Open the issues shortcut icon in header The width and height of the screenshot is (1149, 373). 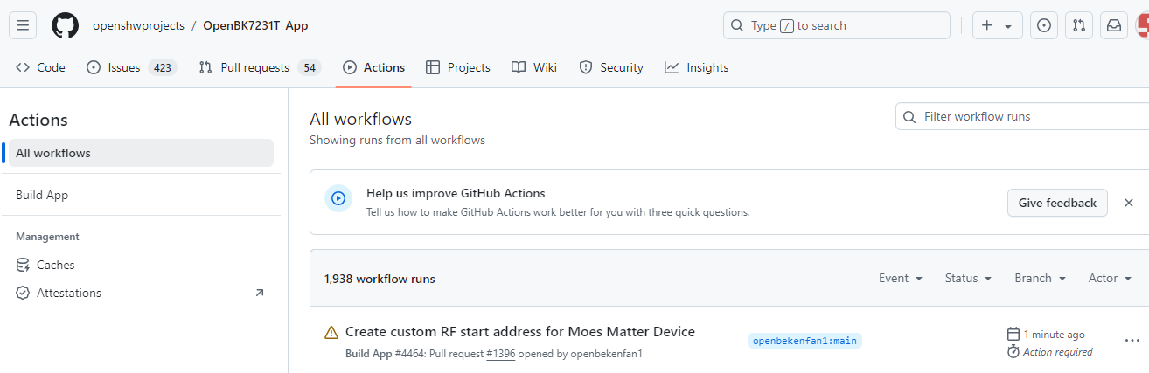click(x=1044, y=25)
